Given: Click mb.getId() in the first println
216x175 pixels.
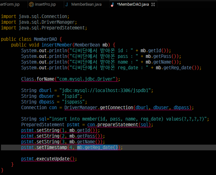Looking at the screenshot, I should 154,51.
